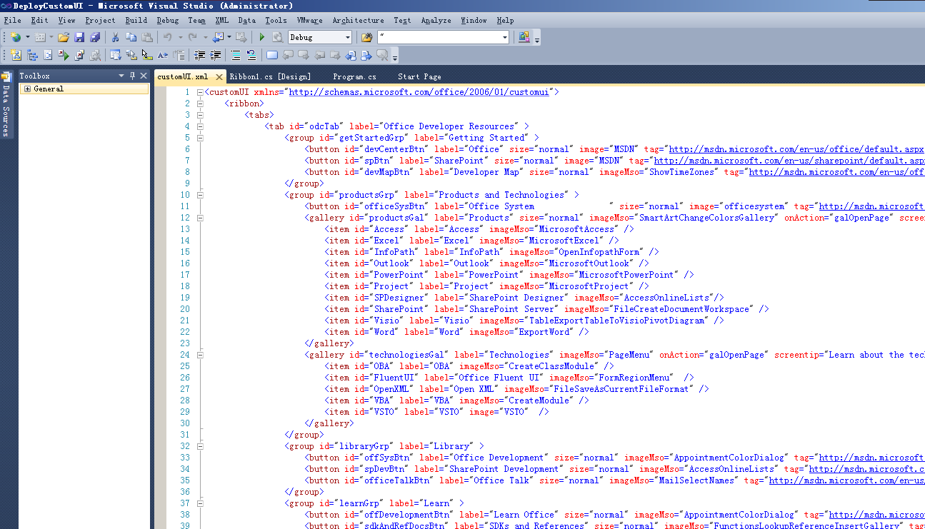925x529 pixels.
Task: Click the Paste clipboard icon
Action: point(147,37)
